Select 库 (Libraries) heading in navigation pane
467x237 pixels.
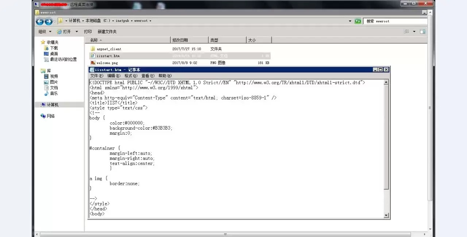click(x=49, y=71)
